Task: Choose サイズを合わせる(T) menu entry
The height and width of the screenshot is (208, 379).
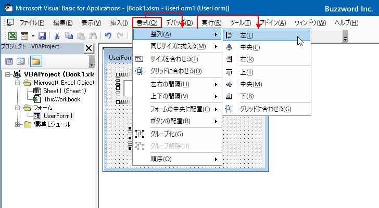Action: point(177,59)
